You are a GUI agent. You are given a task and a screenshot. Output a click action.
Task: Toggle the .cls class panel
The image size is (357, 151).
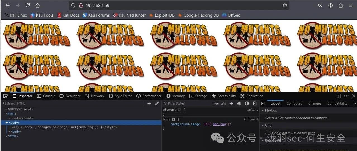tap(223, 103)
